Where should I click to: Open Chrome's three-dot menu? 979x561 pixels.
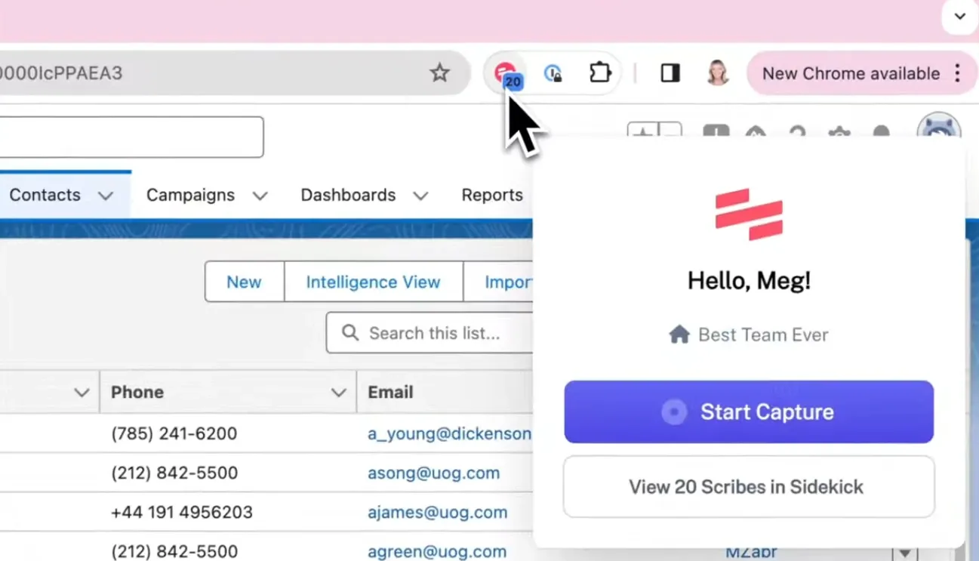(x=957, y=72)
